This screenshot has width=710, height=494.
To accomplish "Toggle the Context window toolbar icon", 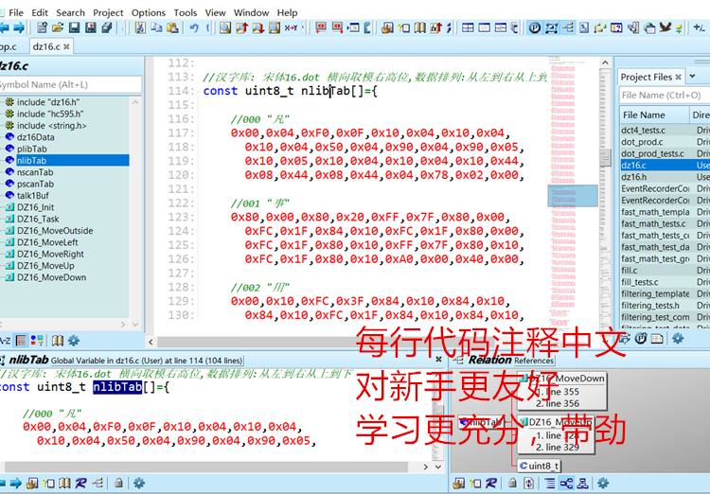I will tap(551, 28).
